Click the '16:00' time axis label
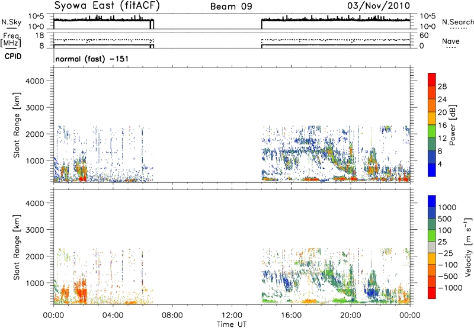The height and width of the screenshot is (328, 474). [x=291, y=316]
